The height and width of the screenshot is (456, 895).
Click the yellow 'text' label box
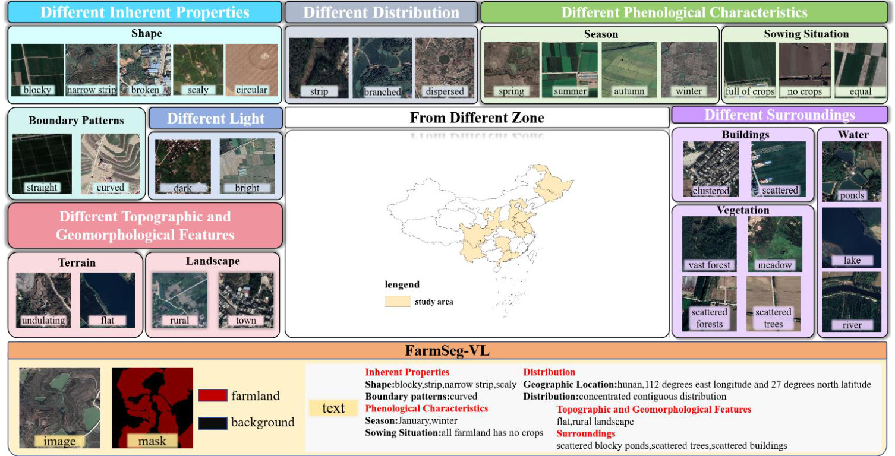(333, 407)
